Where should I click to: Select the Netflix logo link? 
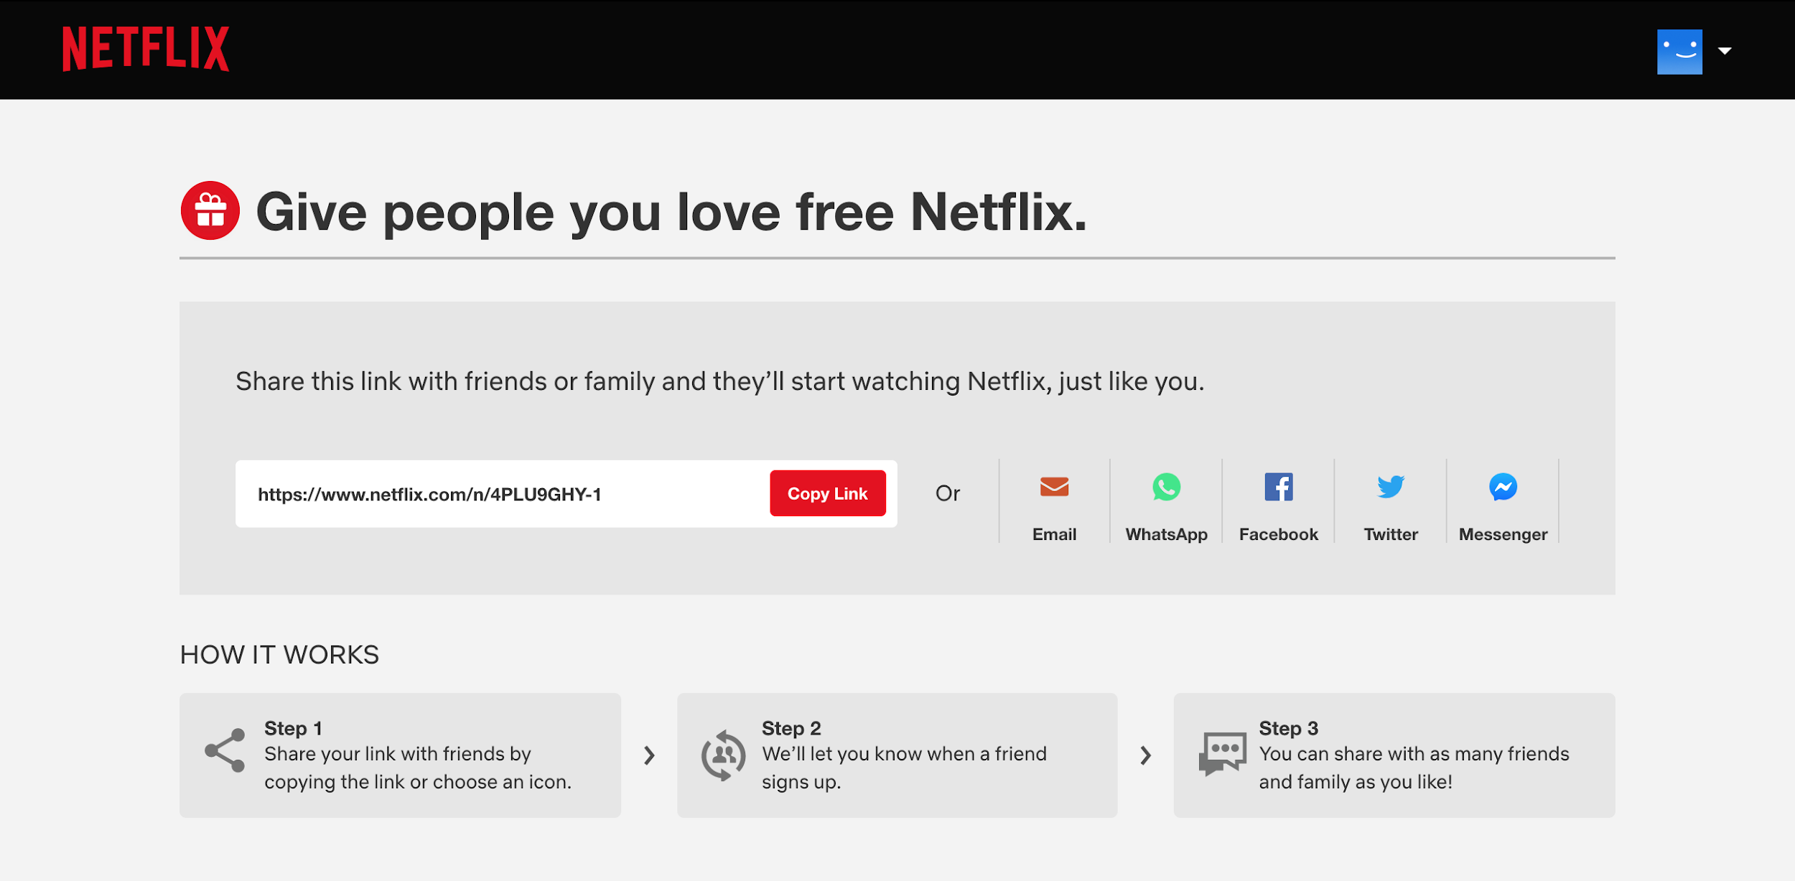146,47
